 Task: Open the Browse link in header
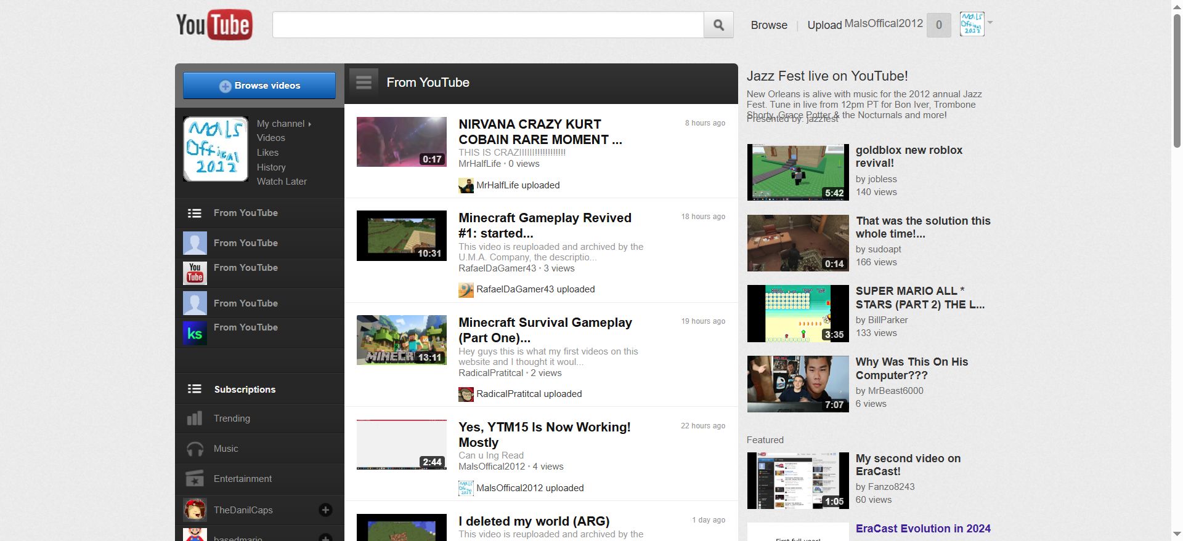[769, 25]
